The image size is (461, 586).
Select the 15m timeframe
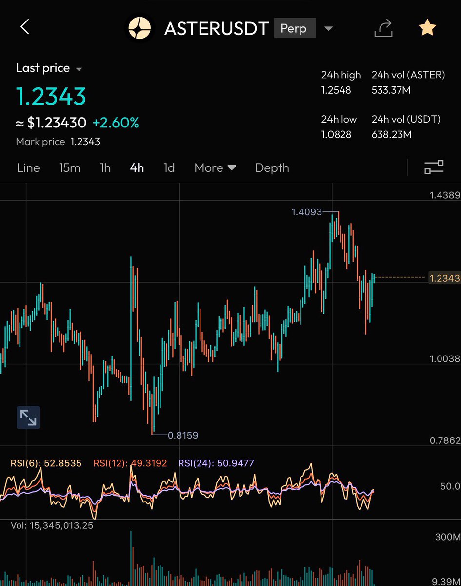70,167
